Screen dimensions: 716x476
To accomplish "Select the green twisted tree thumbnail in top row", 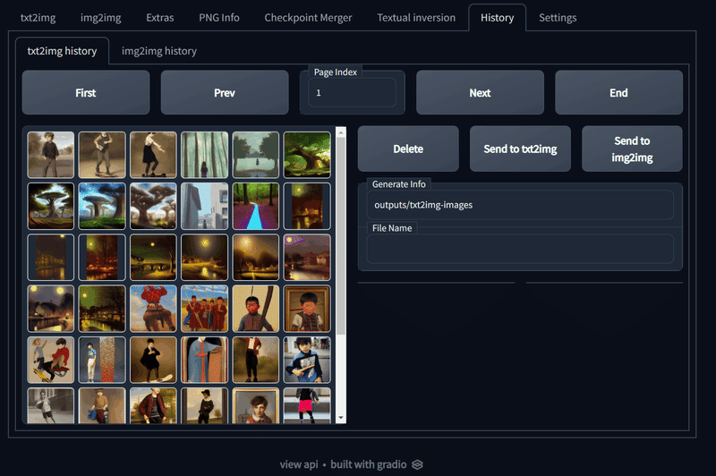I will tap(307, 155).
